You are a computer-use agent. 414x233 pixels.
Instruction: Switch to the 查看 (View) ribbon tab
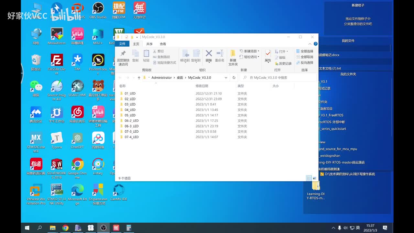coord(163,44)
